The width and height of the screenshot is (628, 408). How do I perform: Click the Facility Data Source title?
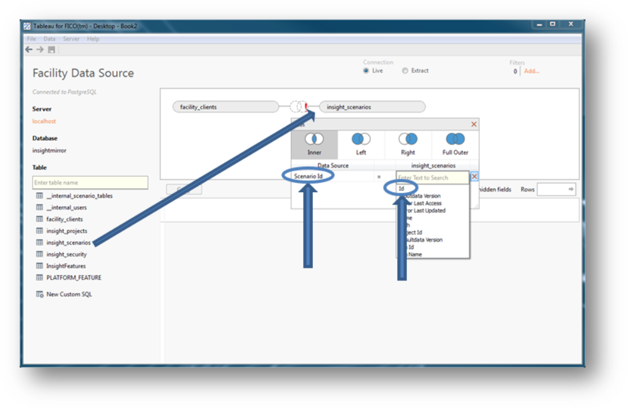(x=83, y=73)
